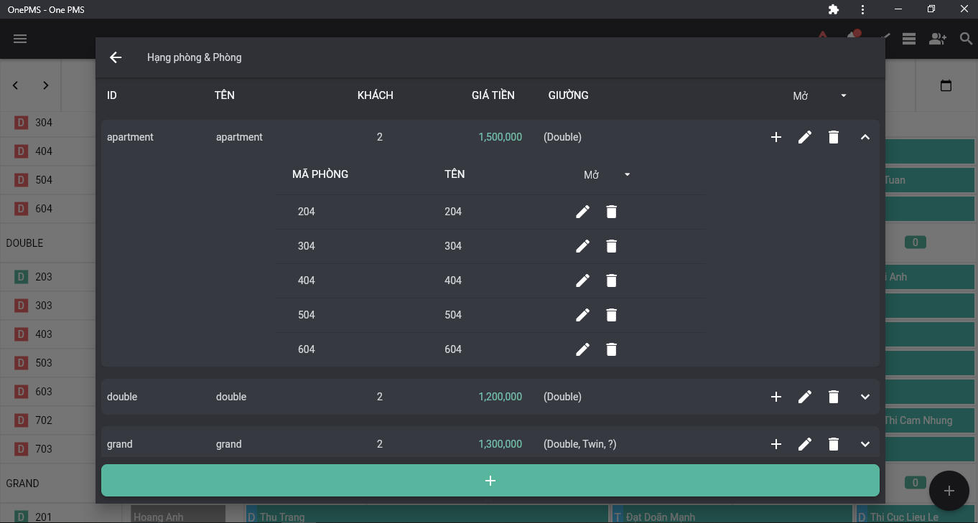Click the (Double, Twin, ?) bed text
The width and height of the screenshot is (978, 523).
580,444
